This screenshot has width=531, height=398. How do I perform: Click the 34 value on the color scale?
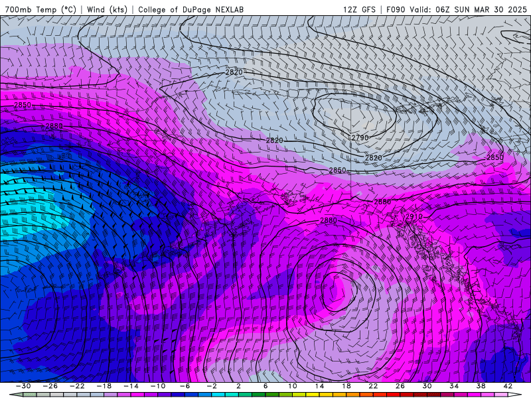[454, 386]
